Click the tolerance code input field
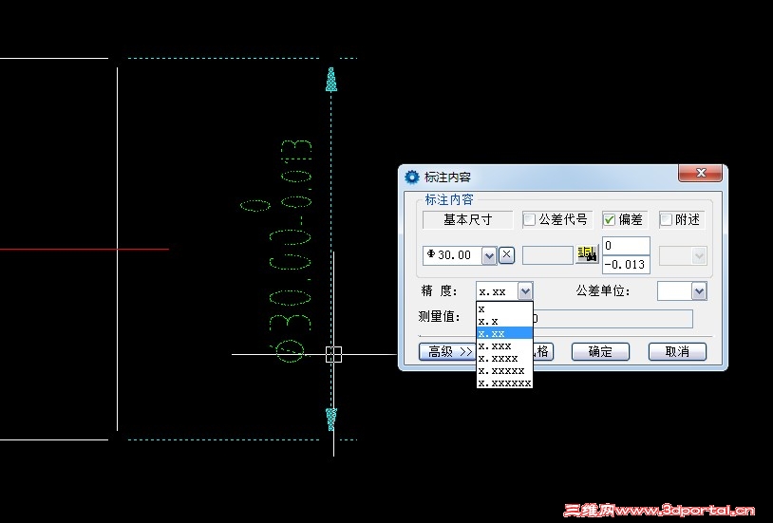 (547, 255)
